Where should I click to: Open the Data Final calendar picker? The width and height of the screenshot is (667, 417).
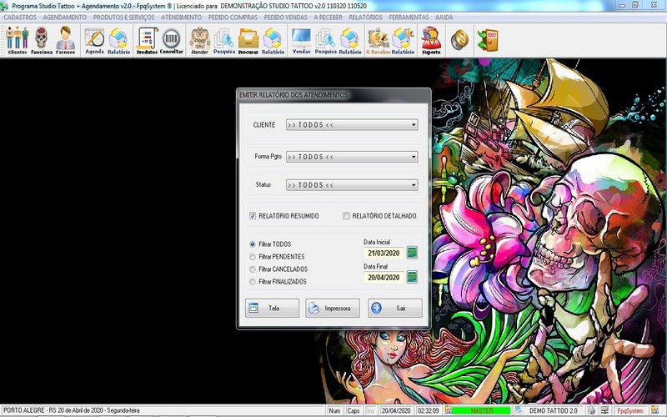412,277
